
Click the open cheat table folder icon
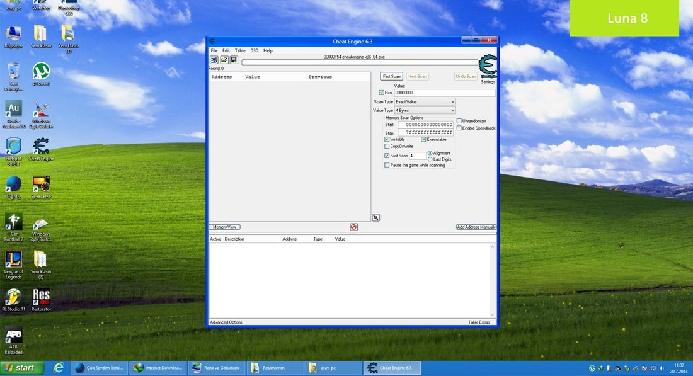coord(224,60)
